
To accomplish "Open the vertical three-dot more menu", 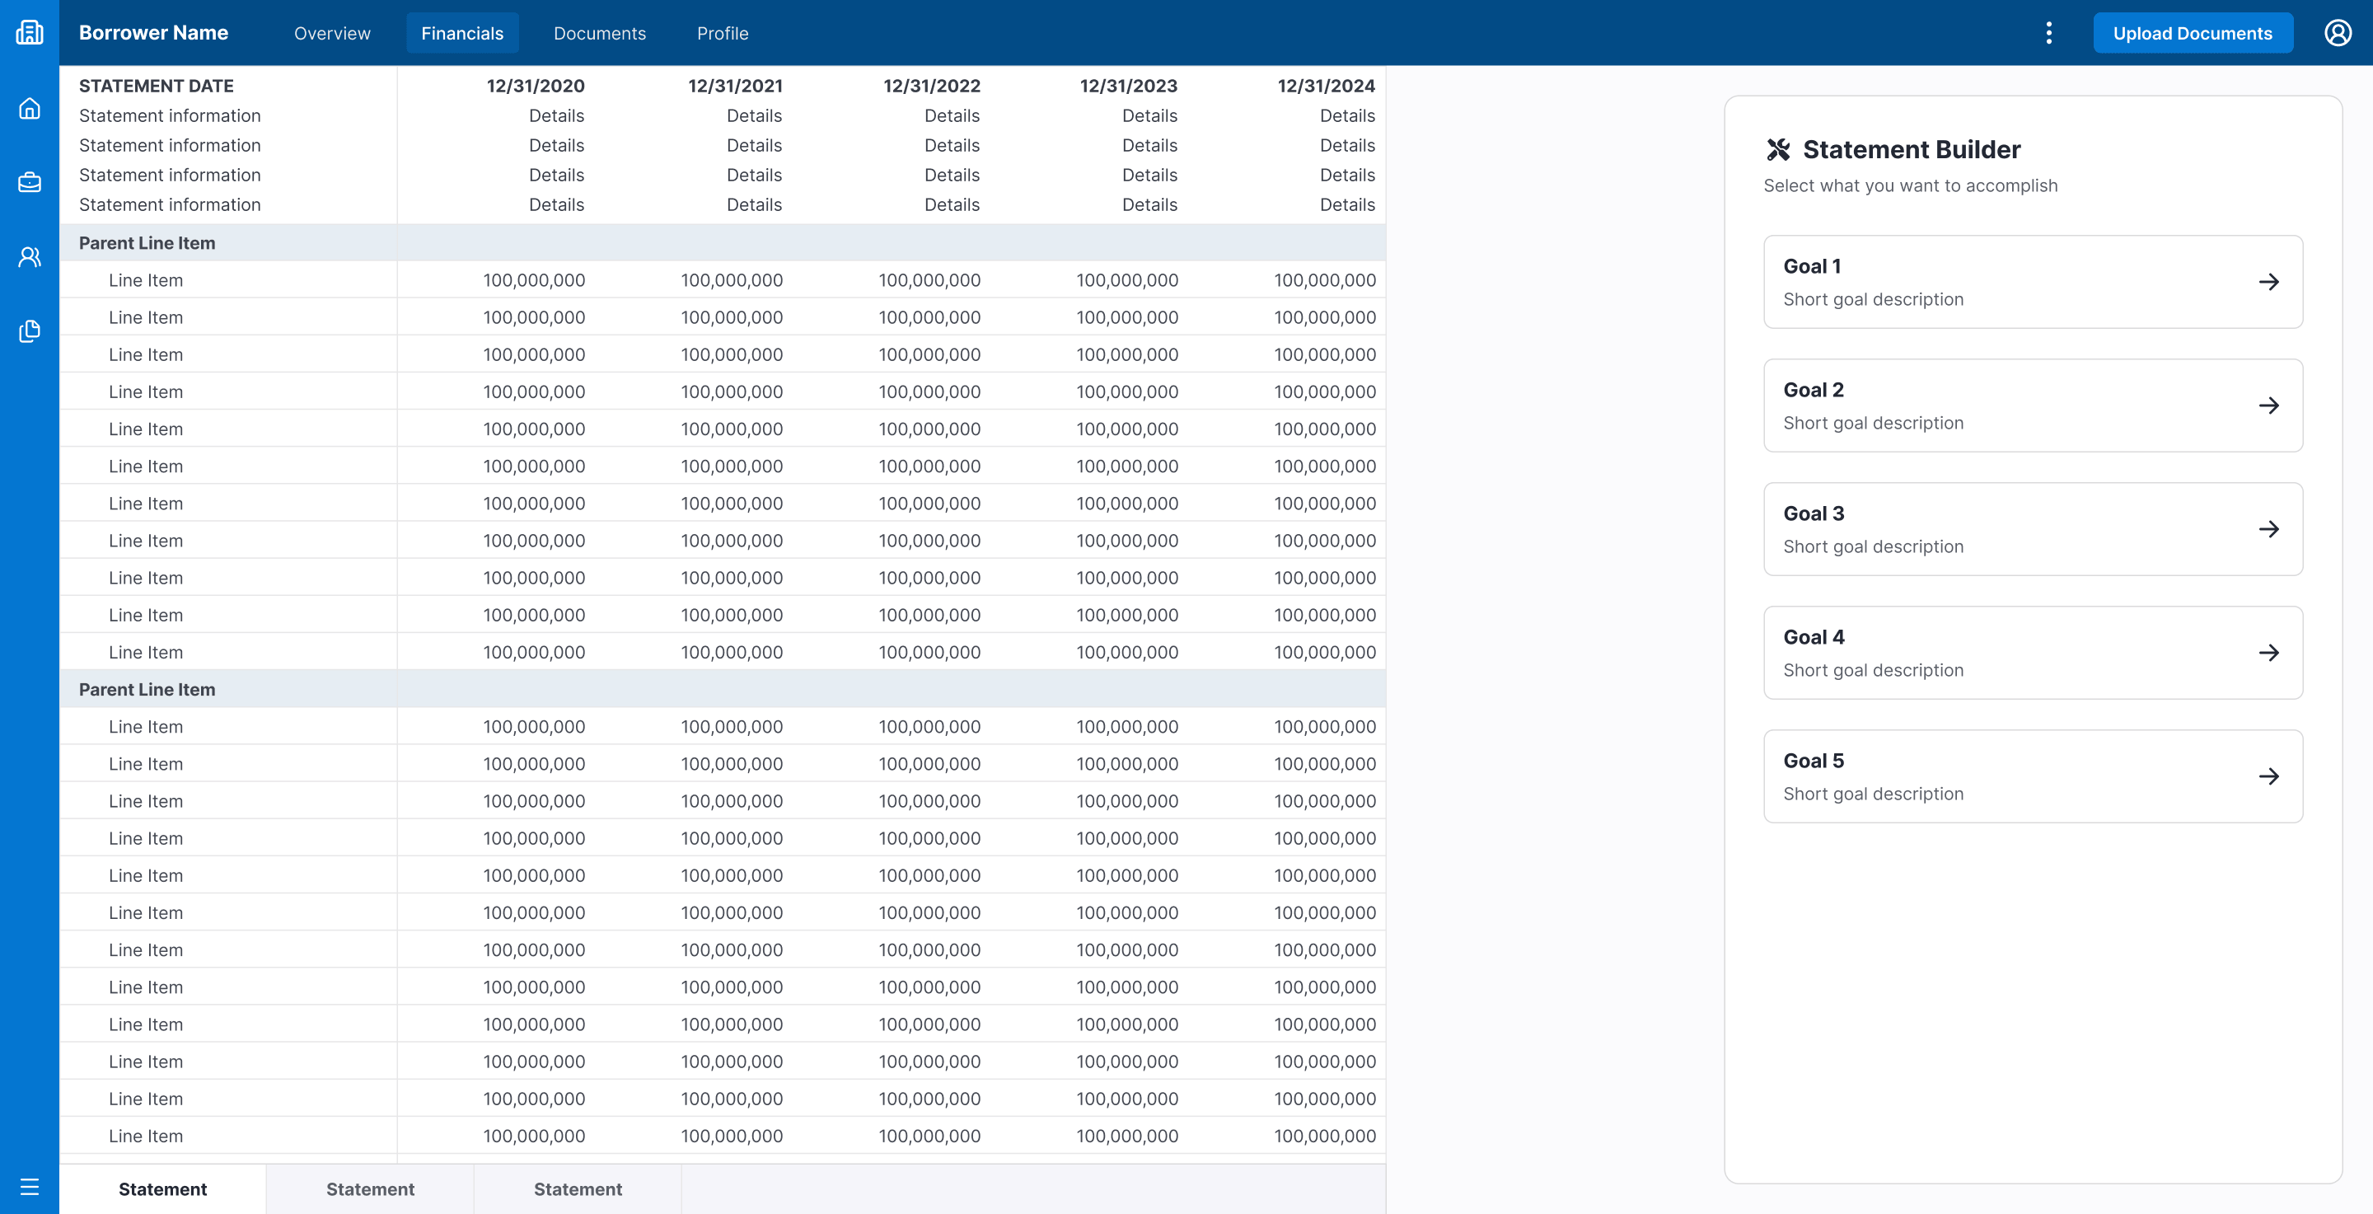I will [x=2048, y=33].
